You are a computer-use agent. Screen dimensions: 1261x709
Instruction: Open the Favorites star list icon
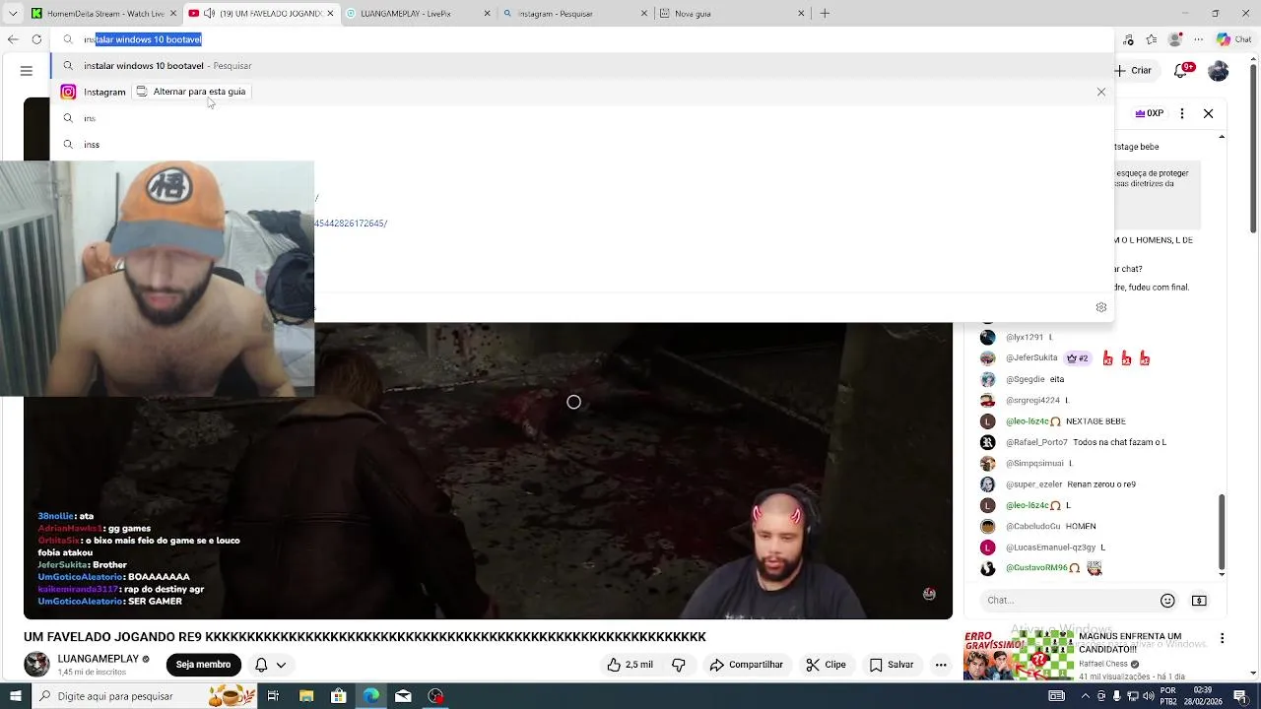tap(1152, 39)
